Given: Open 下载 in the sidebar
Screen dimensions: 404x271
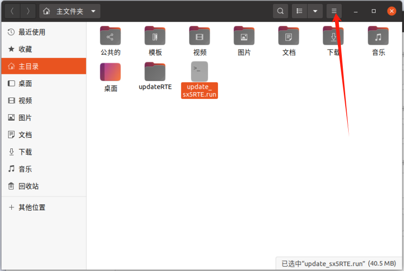Looking at the screenshot, I should coord(44,152).
